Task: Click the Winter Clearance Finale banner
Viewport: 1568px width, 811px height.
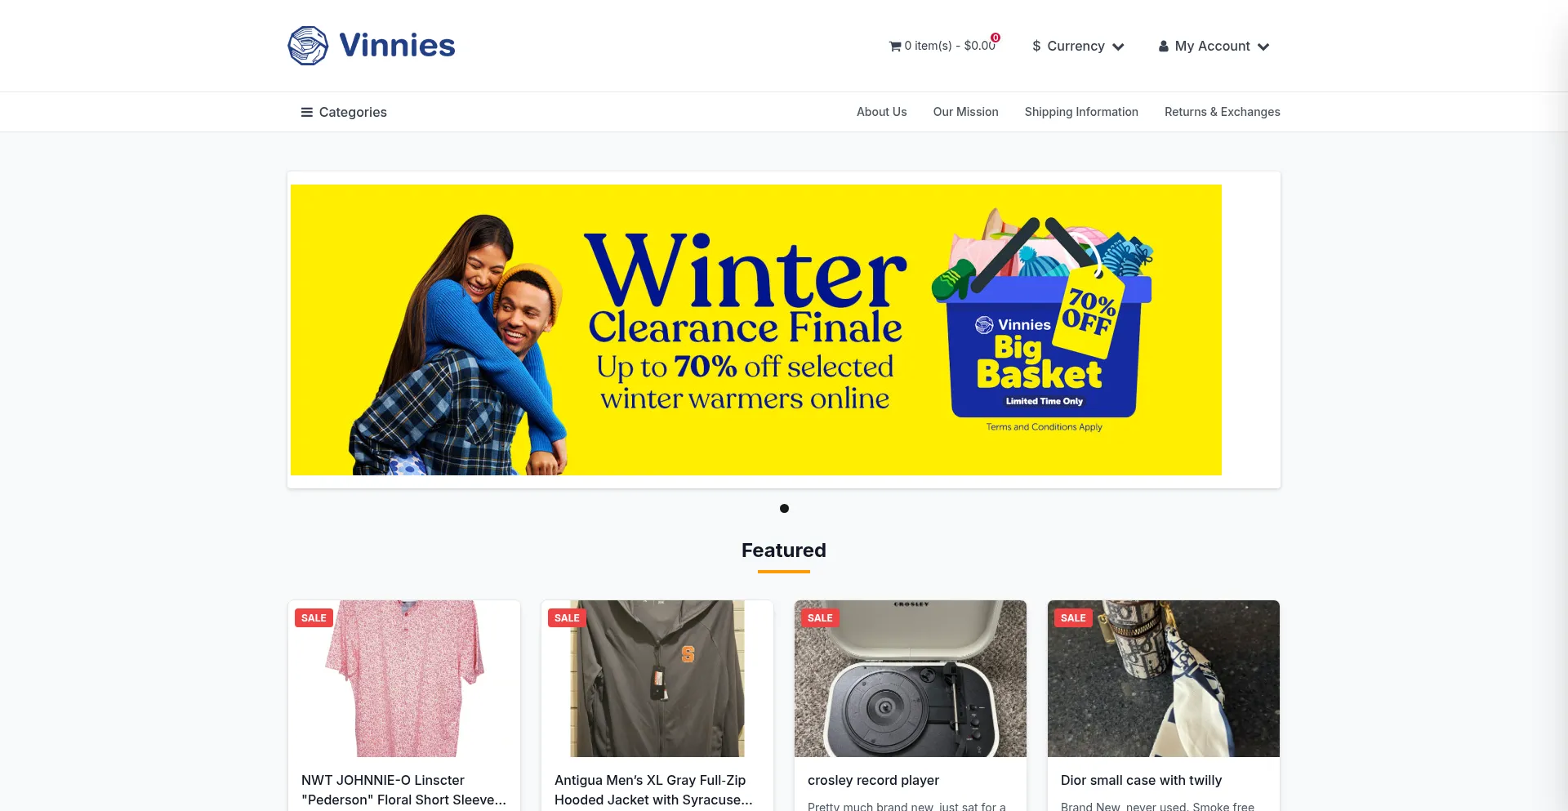Action: point(756,330)
